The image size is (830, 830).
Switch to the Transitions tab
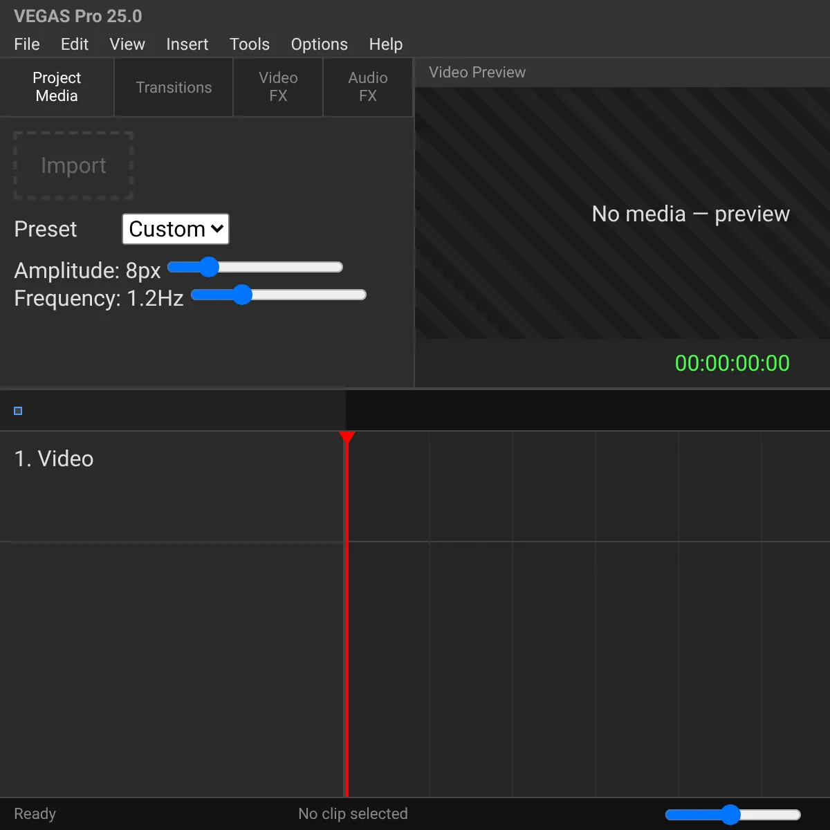click(x=174, y=87)
